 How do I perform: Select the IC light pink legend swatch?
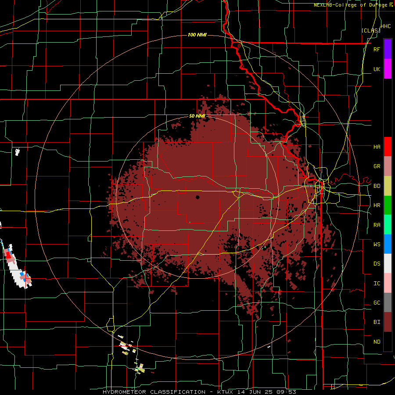[x=388, y=283]
